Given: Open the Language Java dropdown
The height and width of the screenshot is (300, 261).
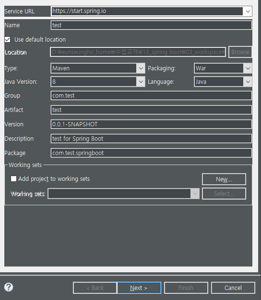Looking at the screenshot, I should coord(223,82).
